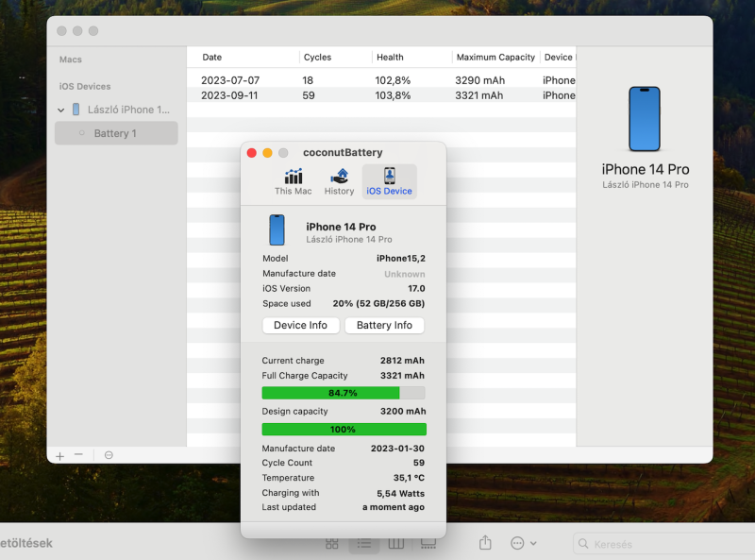
Task: Minimize the coconutBattery window
Action: pyautogui.click(x=267, y=153)
